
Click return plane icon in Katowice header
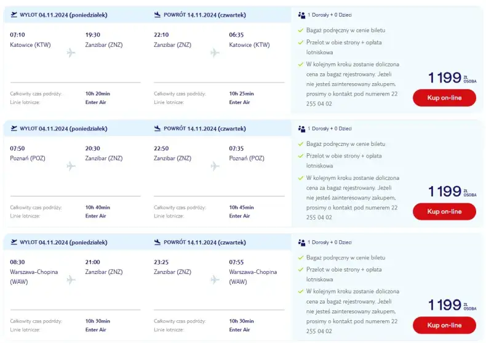tap(157, 14)
